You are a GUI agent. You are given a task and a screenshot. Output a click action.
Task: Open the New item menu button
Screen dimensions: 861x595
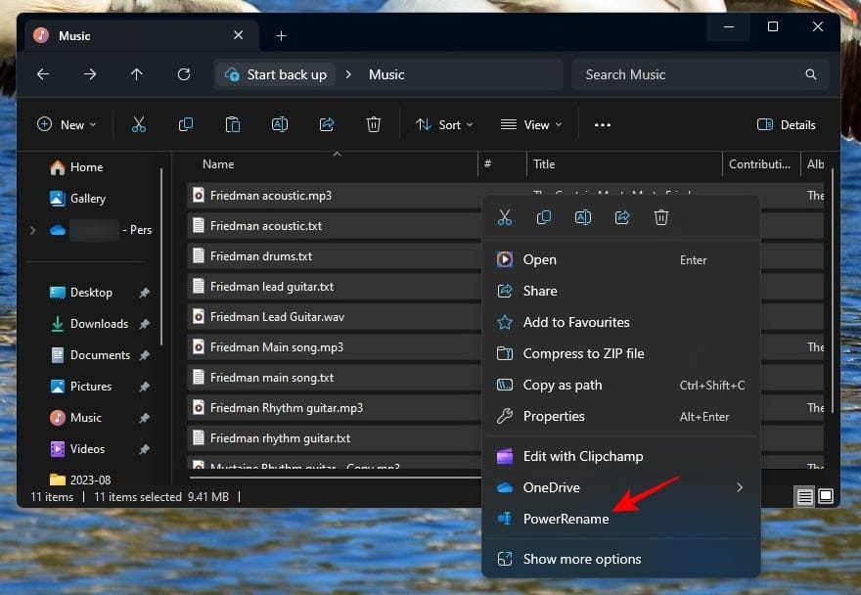(65, 124)
